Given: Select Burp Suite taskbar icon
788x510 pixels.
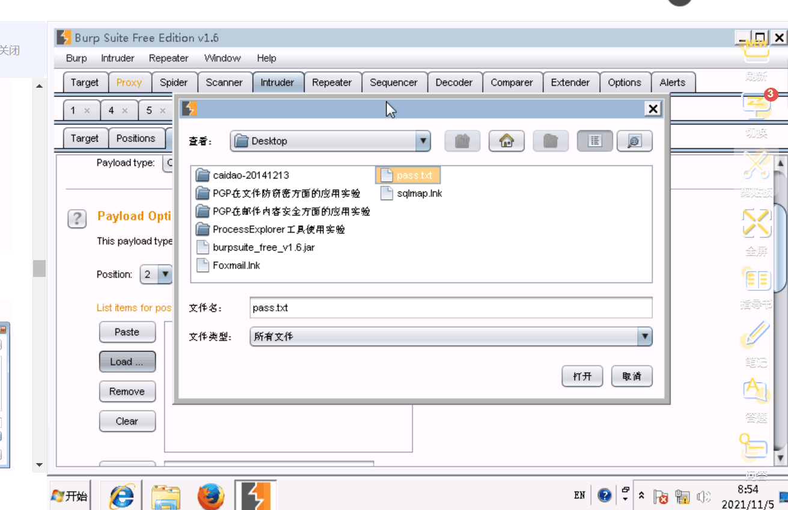Looking at the screenshot, I should click(x=256, y=496).
